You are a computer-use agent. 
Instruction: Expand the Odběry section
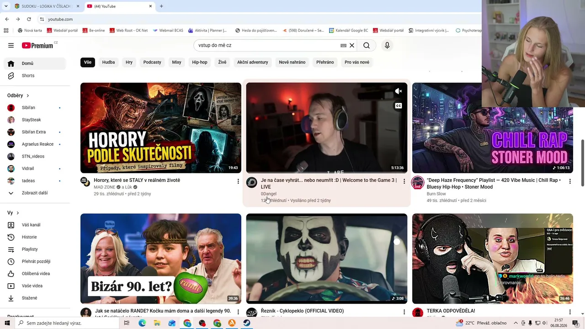18,96
